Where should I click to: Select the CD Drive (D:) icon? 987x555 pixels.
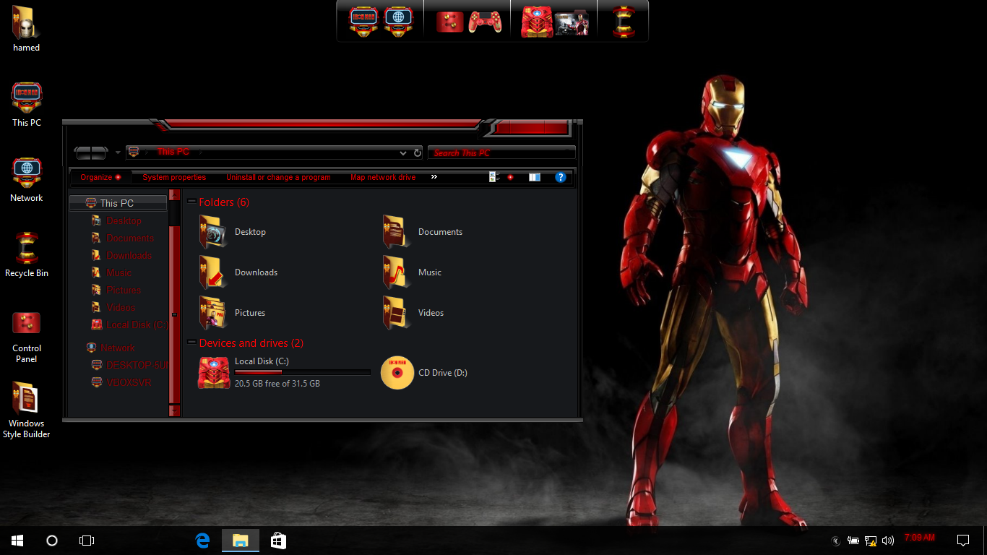click(397, 373)
